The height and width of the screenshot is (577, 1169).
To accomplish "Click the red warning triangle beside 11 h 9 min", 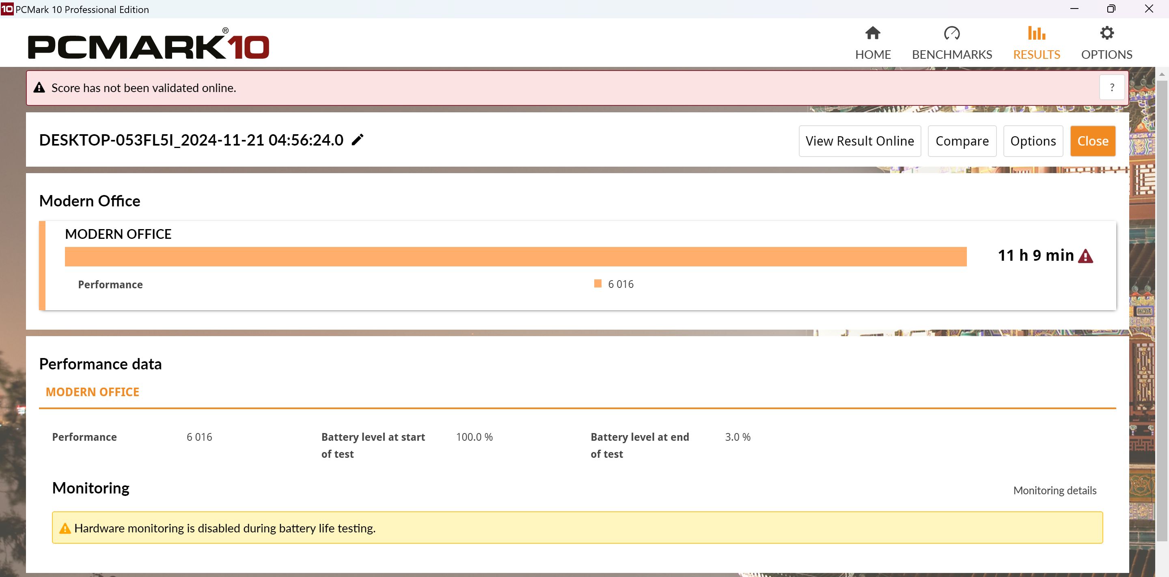I will click(1085, 256).
